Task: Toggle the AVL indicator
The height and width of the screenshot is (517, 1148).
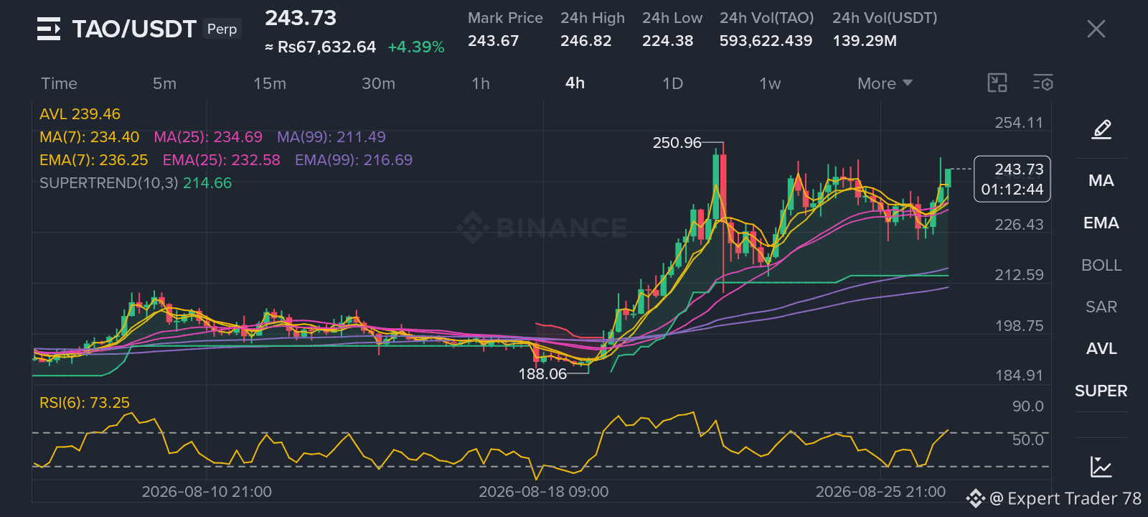Action: (1101, 348)
